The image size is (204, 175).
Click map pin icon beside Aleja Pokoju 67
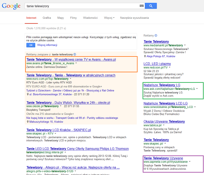click(145, 56)
